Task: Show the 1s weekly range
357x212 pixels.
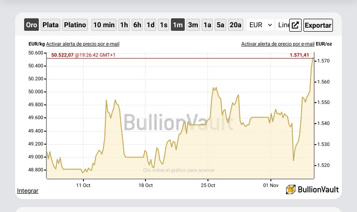Action: 163,25
